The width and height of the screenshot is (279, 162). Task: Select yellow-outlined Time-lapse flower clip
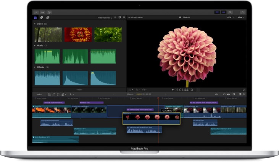pyautogui.click(x=152, y=118)
